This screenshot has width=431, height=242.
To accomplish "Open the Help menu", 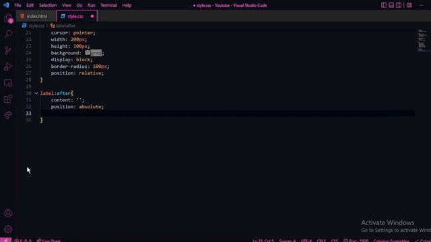I will (127, 5).
